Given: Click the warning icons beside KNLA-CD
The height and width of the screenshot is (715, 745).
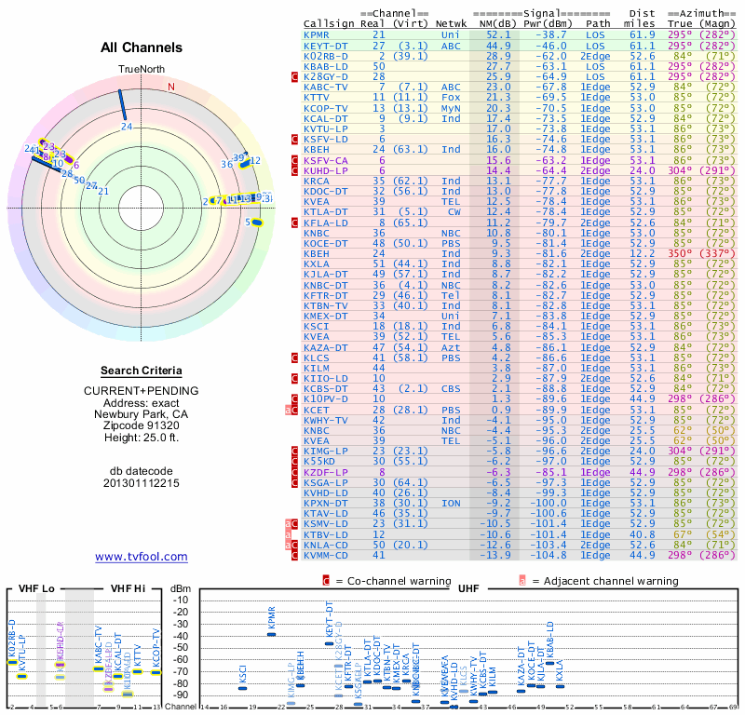Looking at the screenshot, I should (x=291, y=545).
